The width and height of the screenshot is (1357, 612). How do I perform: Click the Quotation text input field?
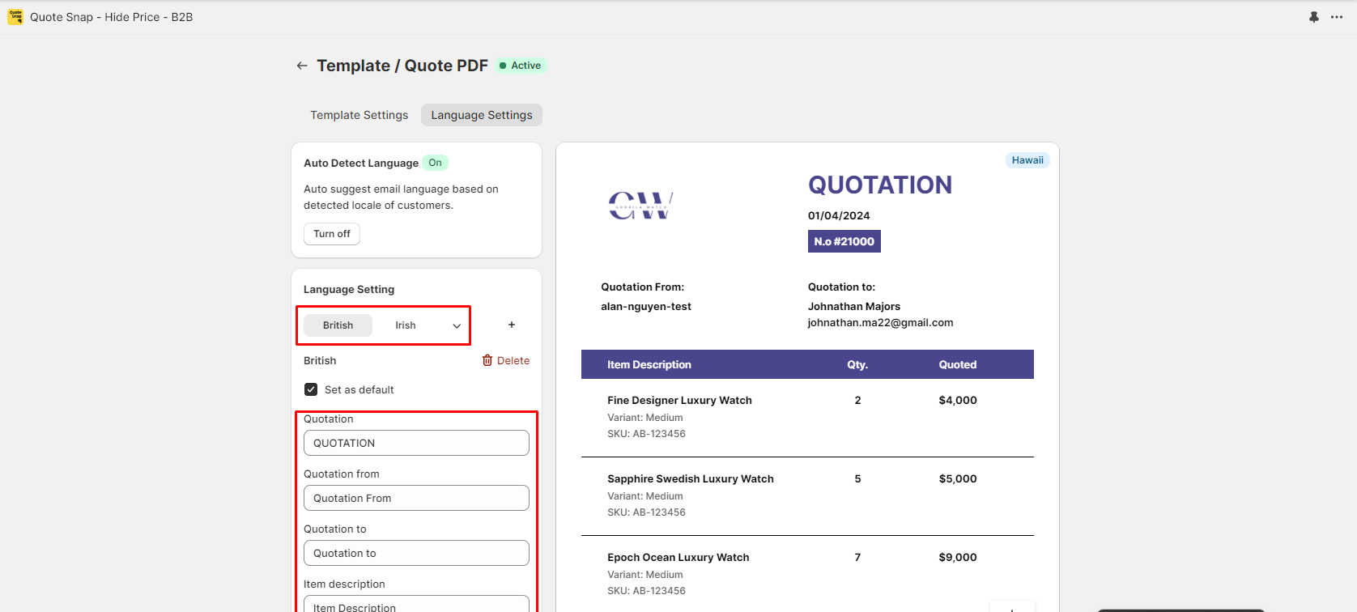pos(416,443)
